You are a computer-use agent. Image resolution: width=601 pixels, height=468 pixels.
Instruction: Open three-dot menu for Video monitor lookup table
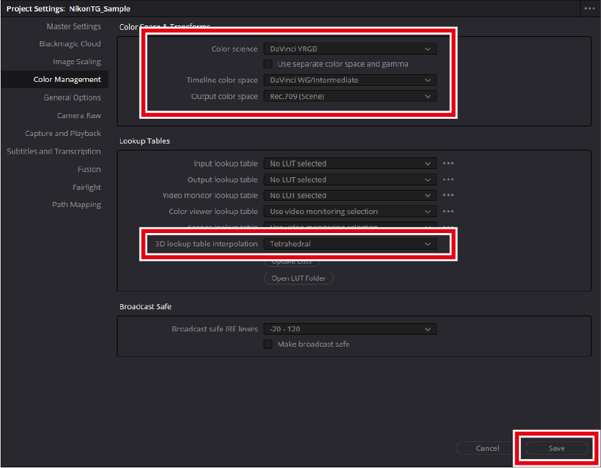tap(448, 196)
